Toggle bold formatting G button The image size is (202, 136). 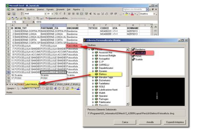click(57, 14)
